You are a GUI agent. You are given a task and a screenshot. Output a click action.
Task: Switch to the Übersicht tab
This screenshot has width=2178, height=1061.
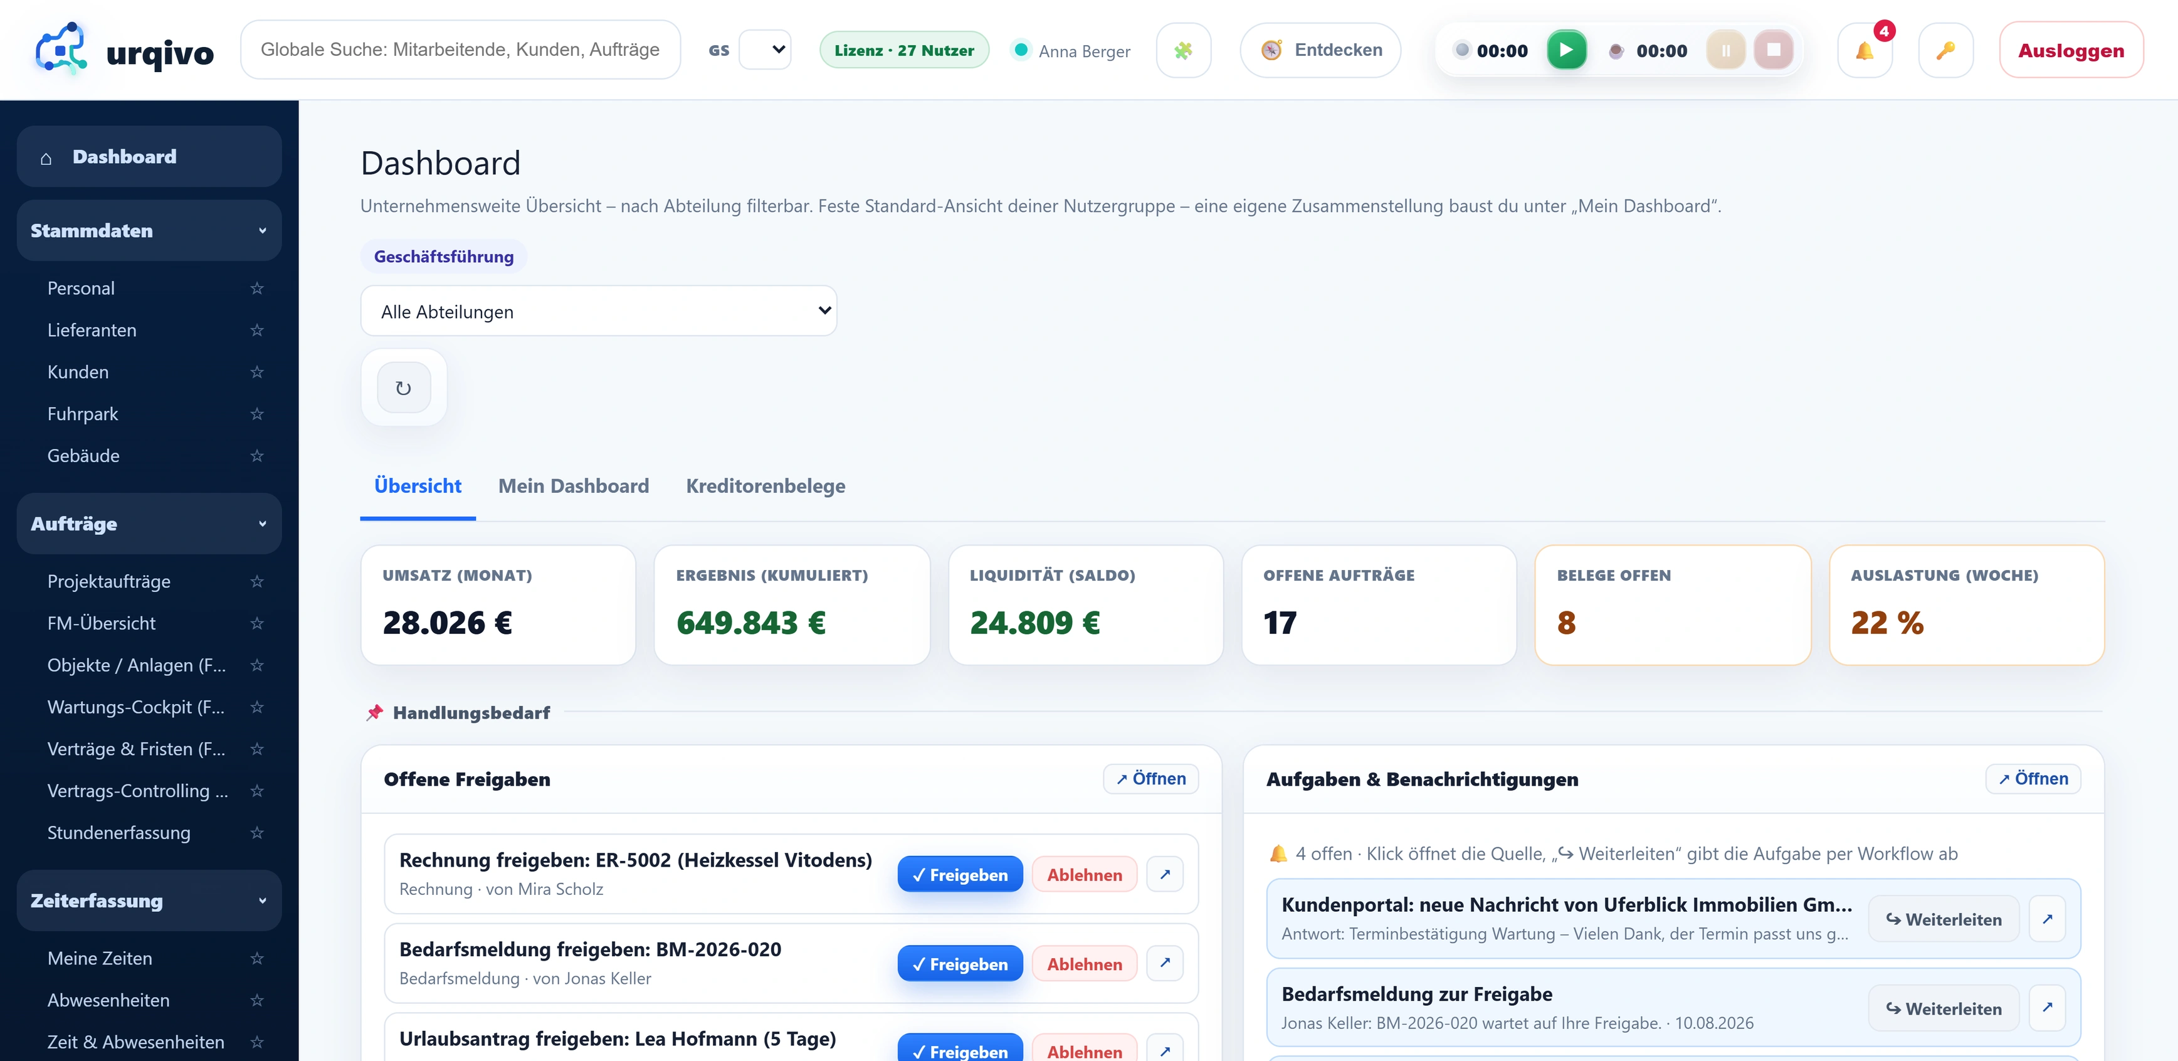418,486
